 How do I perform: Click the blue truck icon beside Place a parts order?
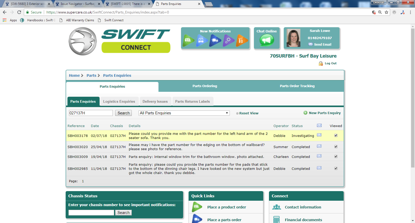tap(197, 219)
